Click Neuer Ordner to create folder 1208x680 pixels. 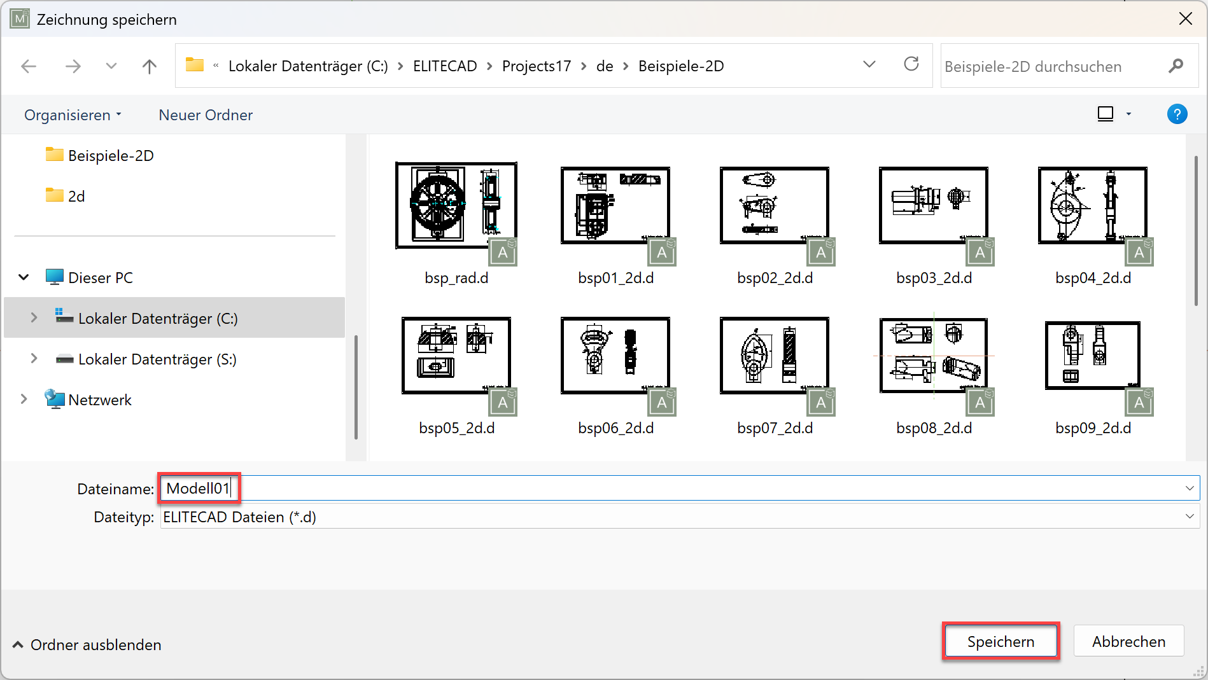(206, 115)
